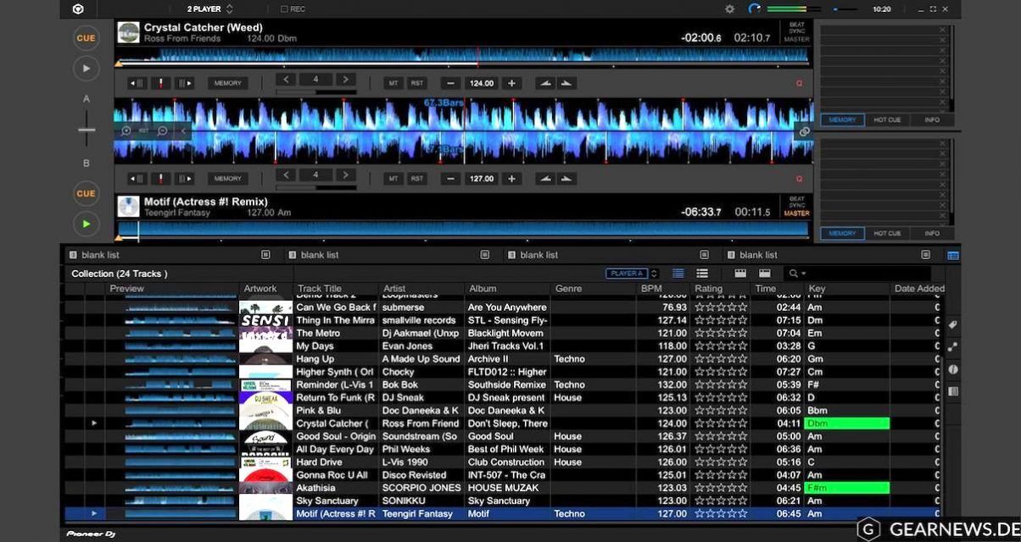Play deck A with the play button
Viewport: 1021px width, 542px height.
click(x=86, y=69)
